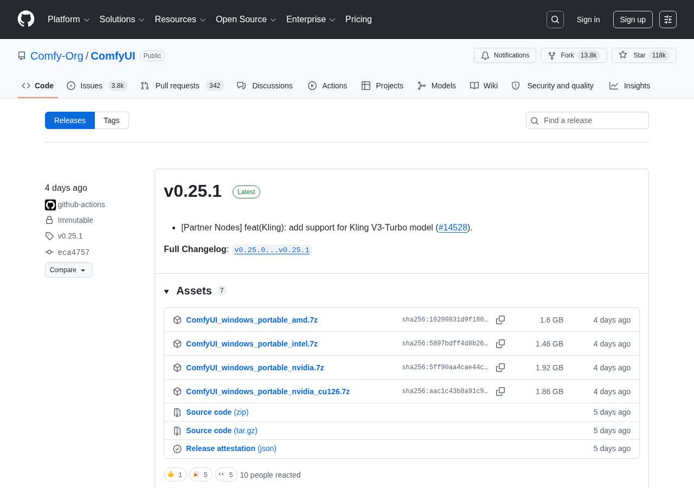Open the github-actions author link
694x488 pixels.
pos(81,204)
